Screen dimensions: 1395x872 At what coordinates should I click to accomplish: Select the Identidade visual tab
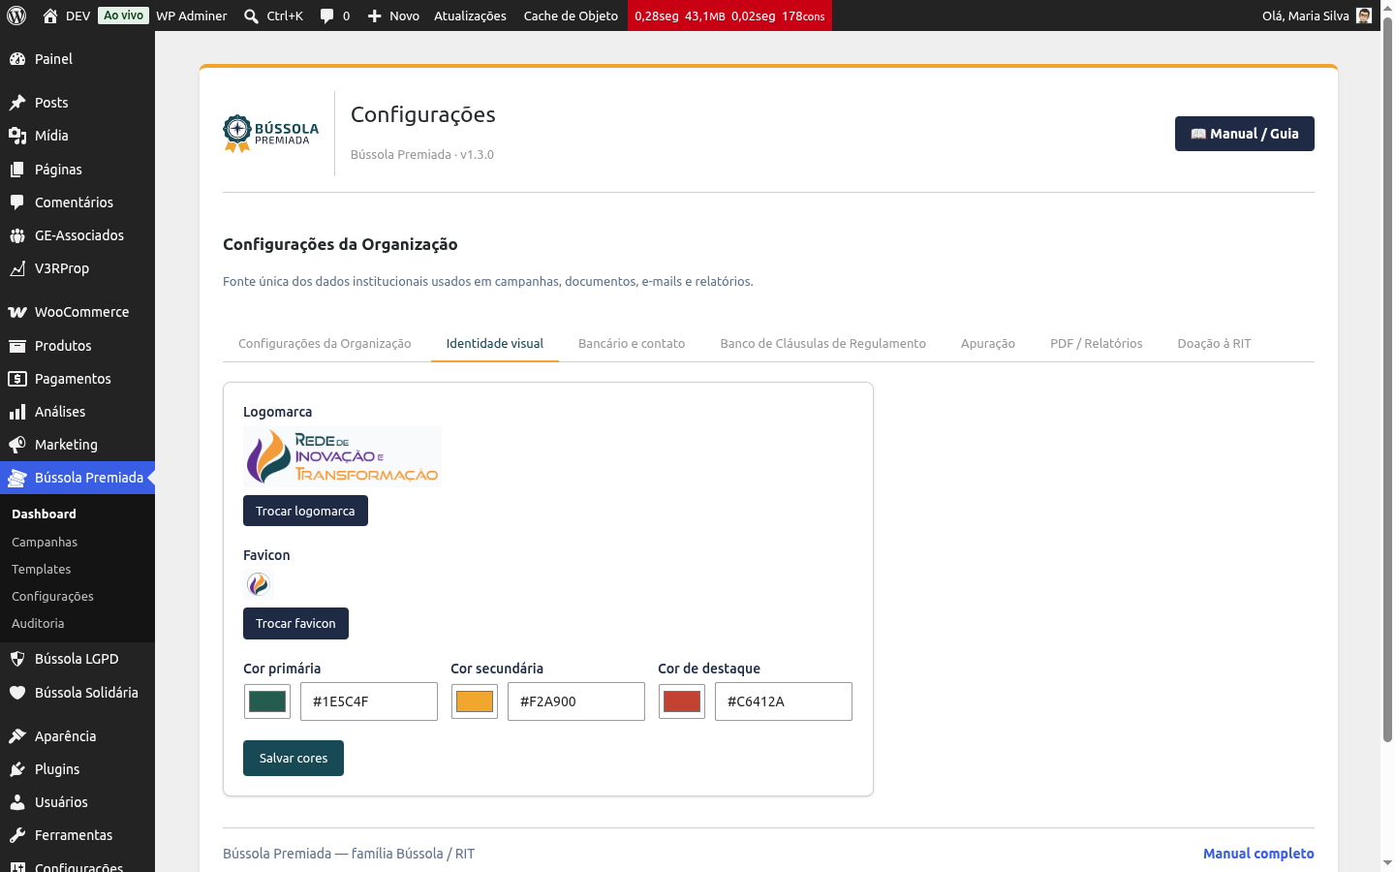coord(495,344)
